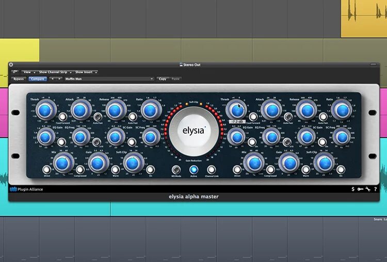
Task: Toggle right channel Soft Clip On button
Action: pyautogui.click(x=341, y=170)
